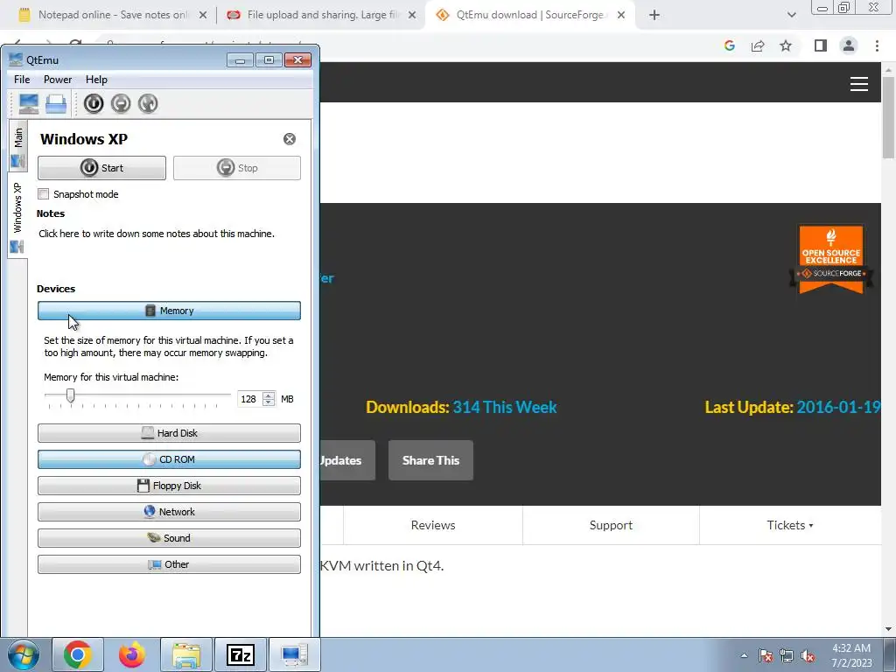
Task: Click the muted volume tray icon
Action: (808, 655)
